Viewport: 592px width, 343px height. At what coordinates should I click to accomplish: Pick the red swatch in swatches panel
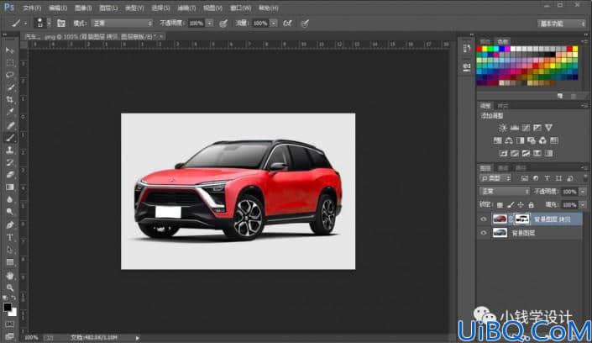pyautogui.click(x=479, y=49)
